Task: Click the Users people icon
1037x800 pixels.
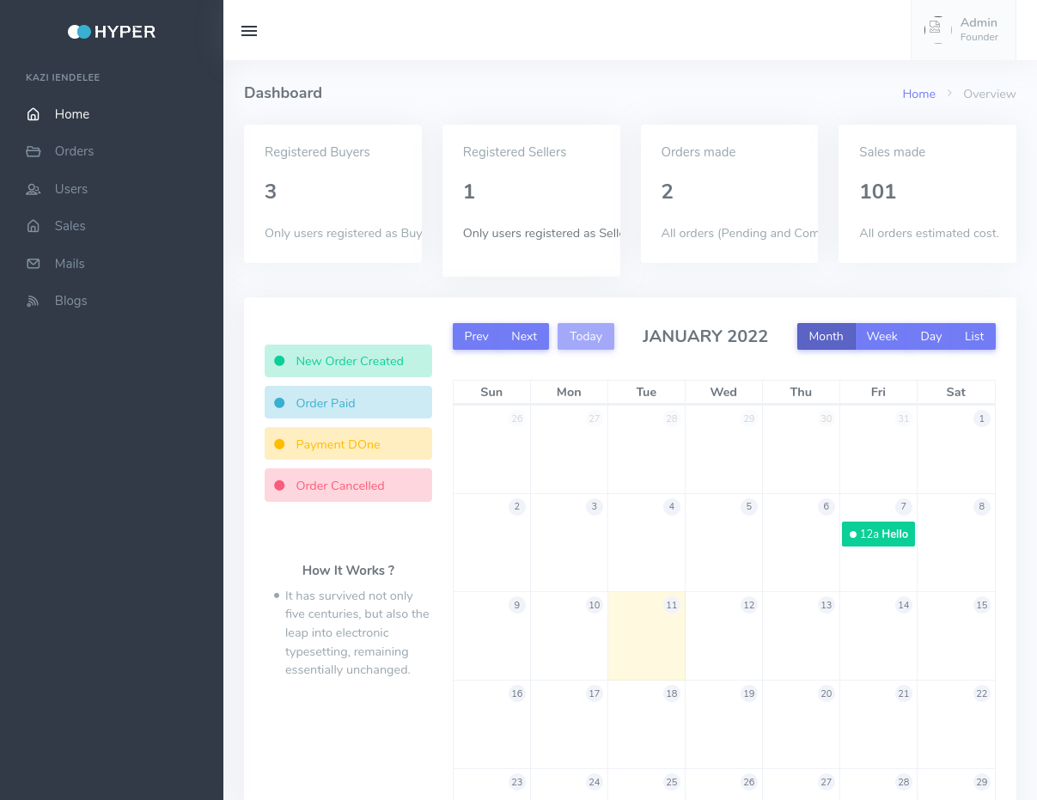Action: (x=34, y=189)
